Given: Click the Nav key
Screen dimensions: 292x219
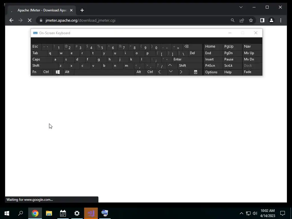Looking at the screenshot, I should (x=252, y=46).
